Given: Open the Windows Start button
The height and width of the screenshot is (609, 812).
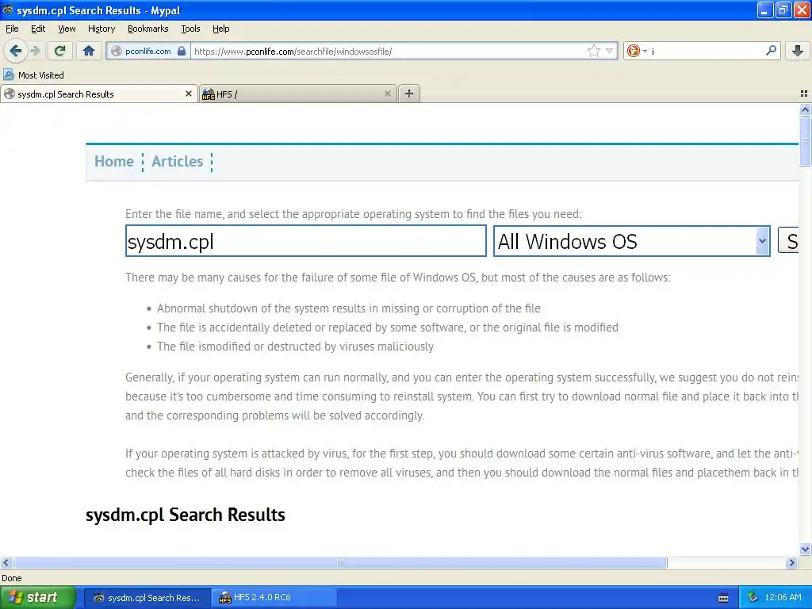Looking at the screenshot, I should tap(37, 597).
